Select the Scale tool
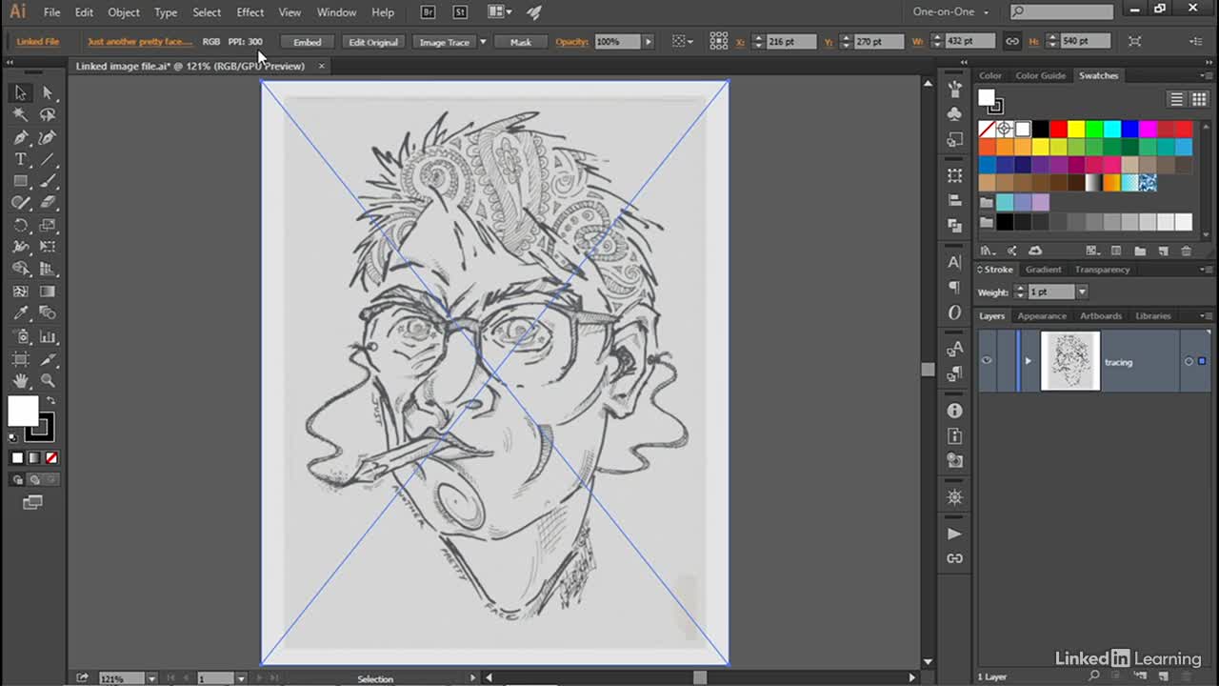Image resolution: width=1219 pixels, height=686 pixels. click(x=48, y=226)
